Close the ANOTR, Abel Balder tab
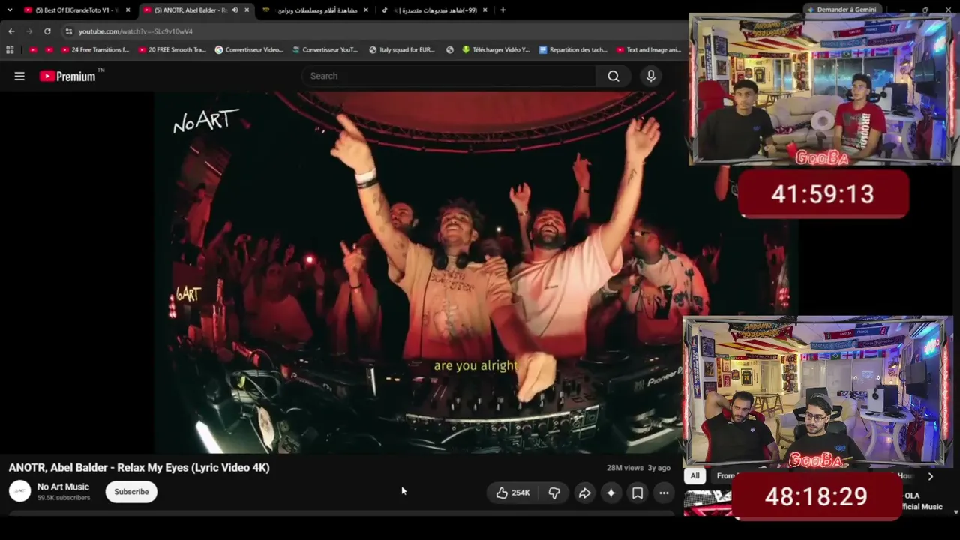Viewport: 960px width, 540px height. 247,10
